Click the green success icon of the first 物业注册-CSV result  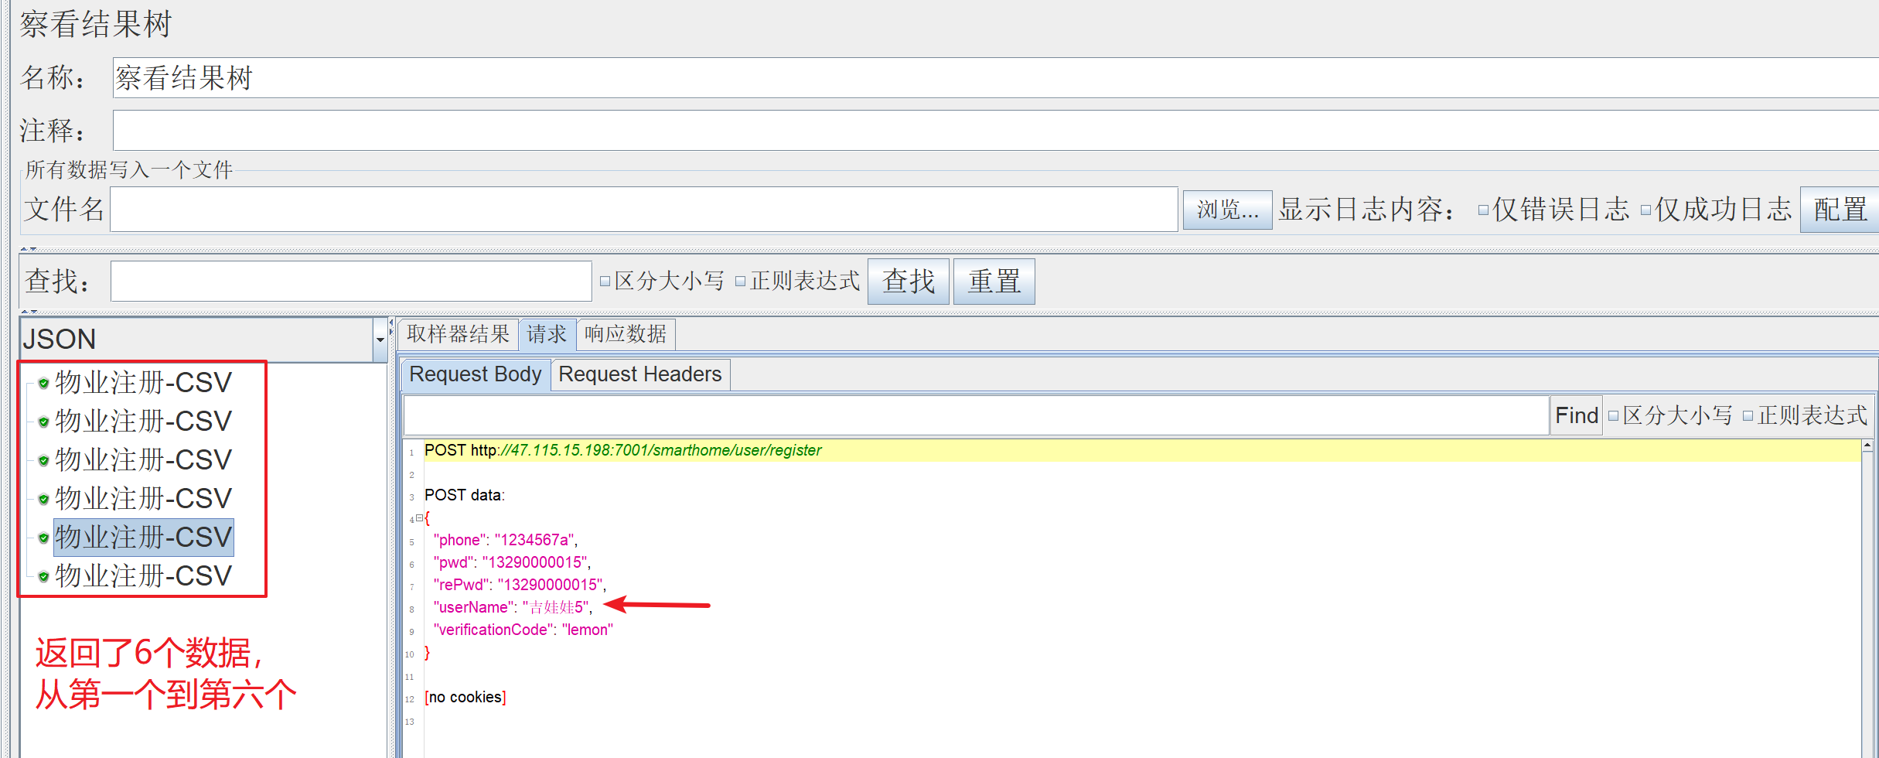(x=43, y=383)
